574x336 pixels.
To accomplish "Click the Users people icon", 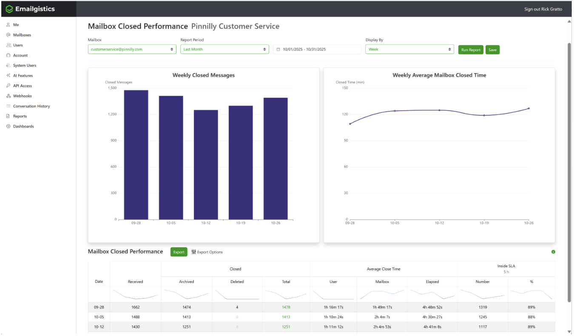I will 9,45.
